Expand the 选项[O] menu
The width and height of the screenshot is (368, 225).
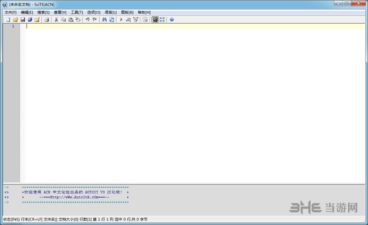coord(93,12)
